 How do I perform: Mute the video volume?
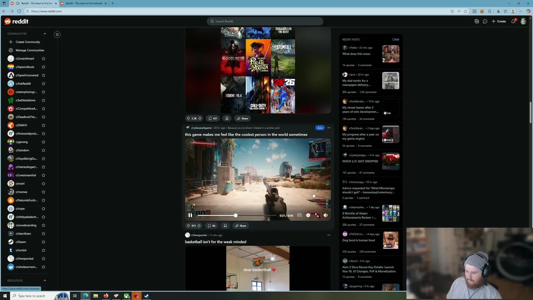click(326, 215)
